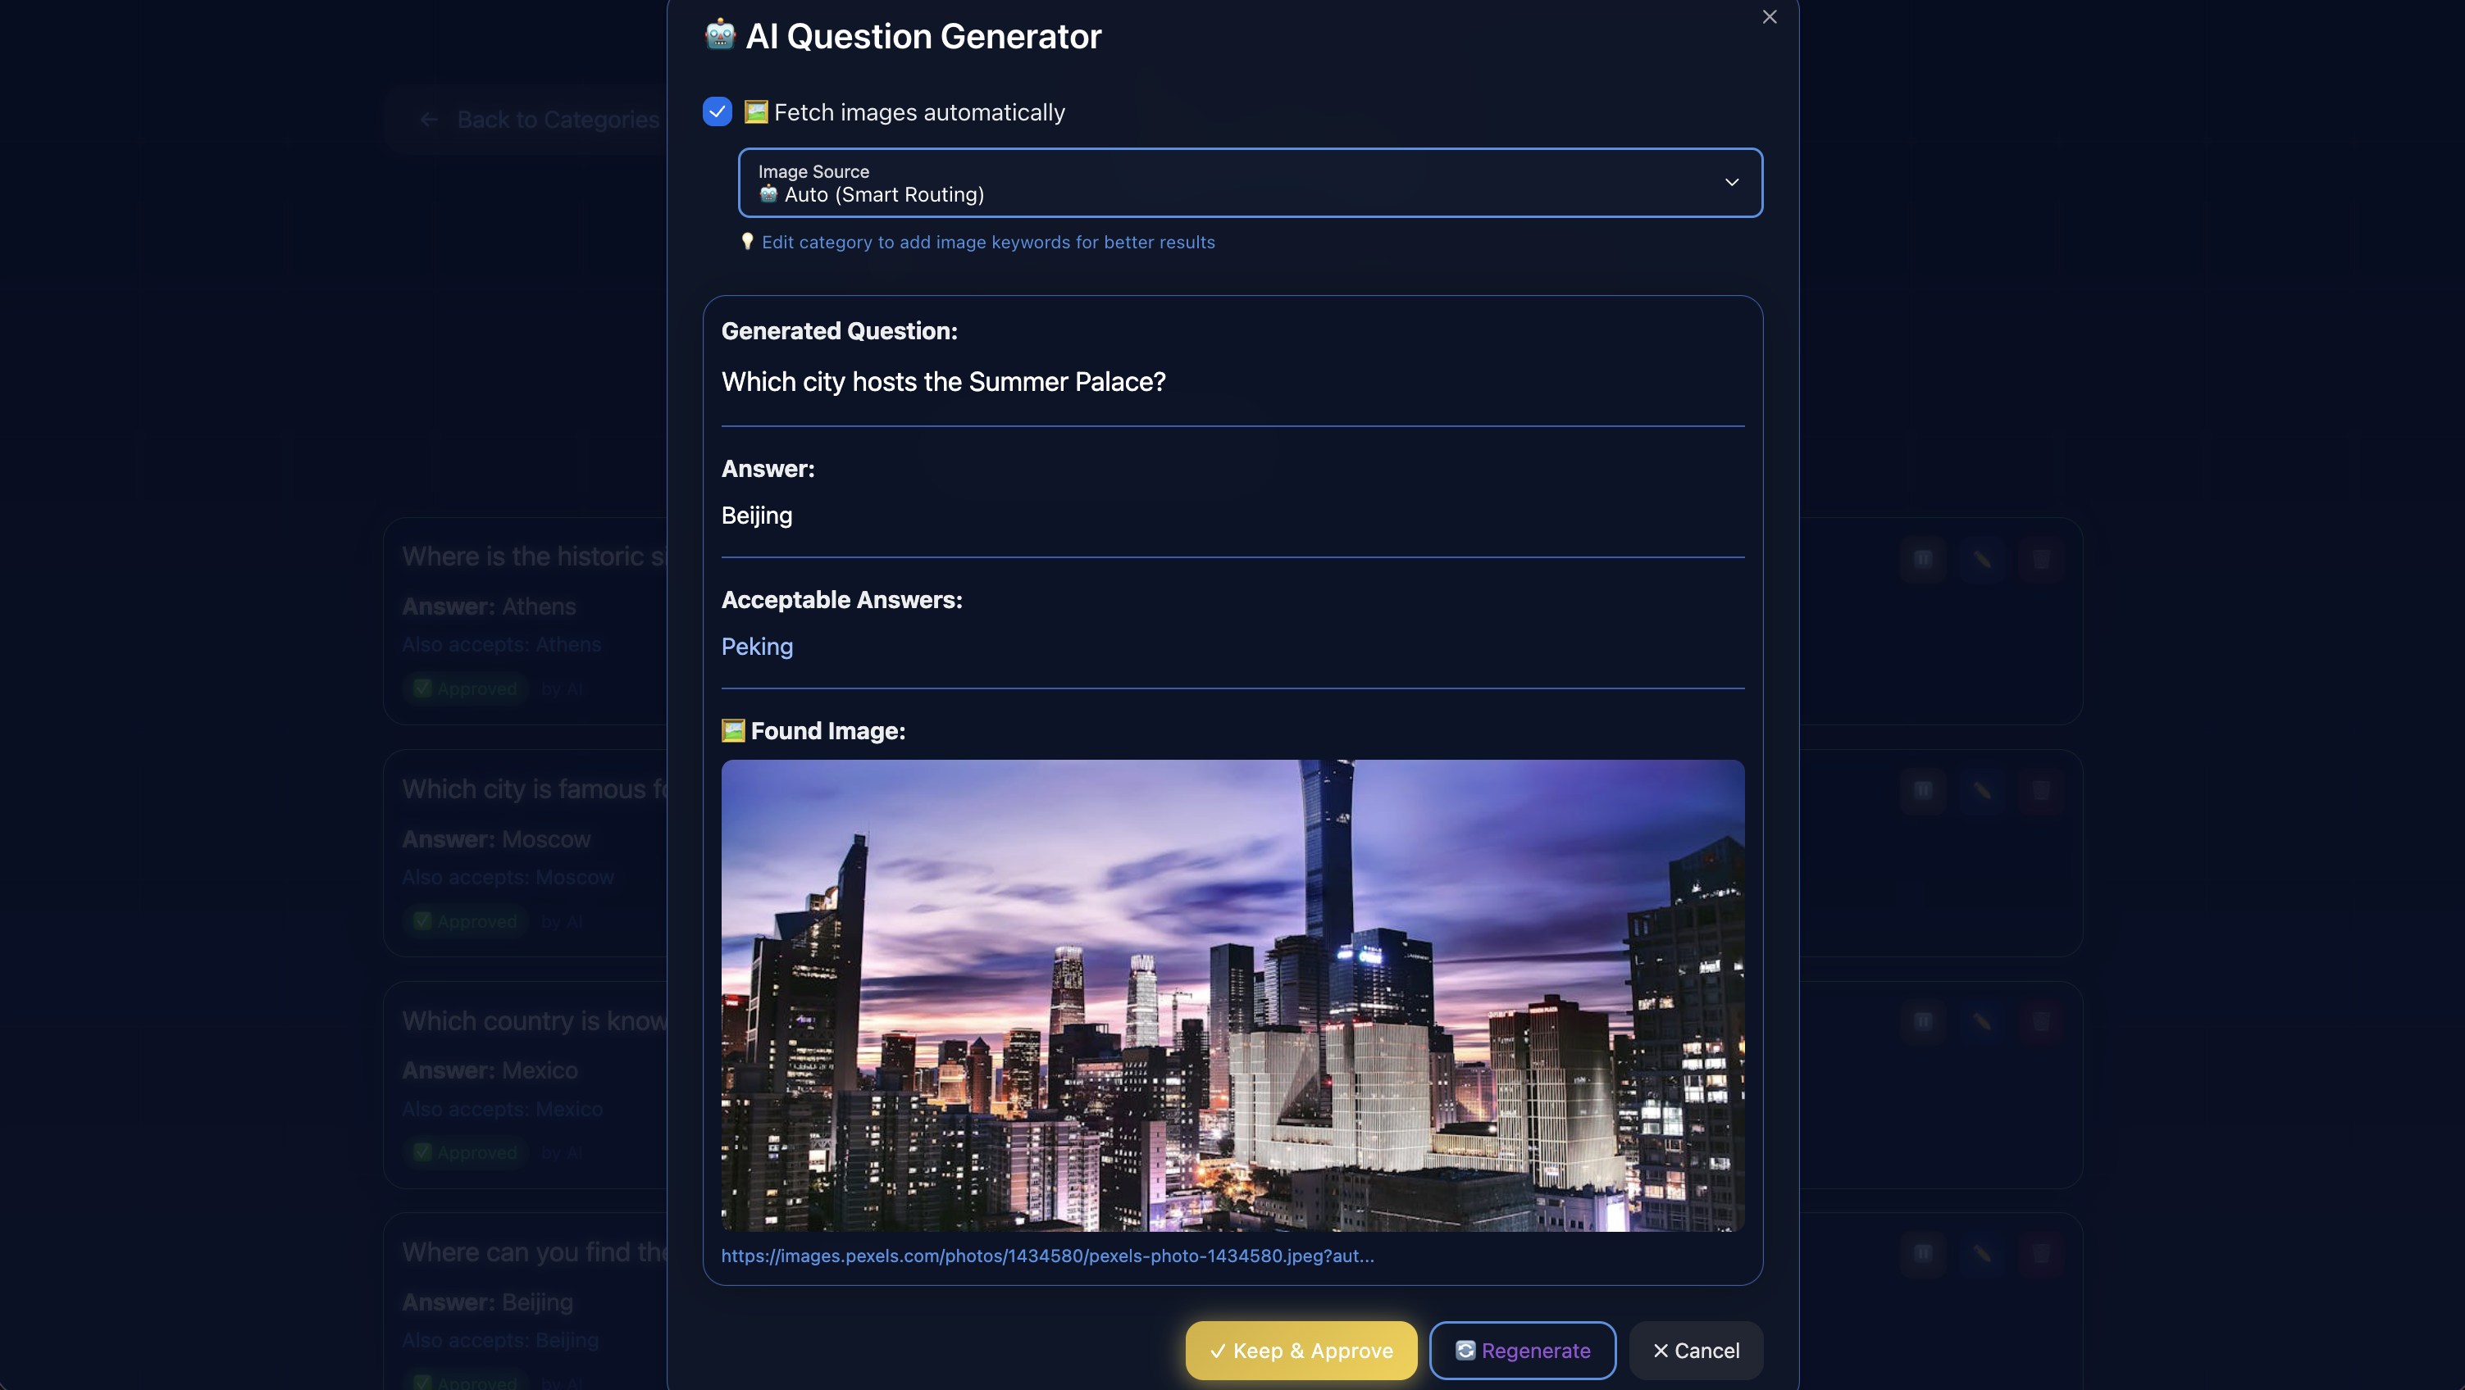Screen dimensions: 2465x1390
Task: Click the pencil edit icon on the Athens card
Action: point(1982,559)
